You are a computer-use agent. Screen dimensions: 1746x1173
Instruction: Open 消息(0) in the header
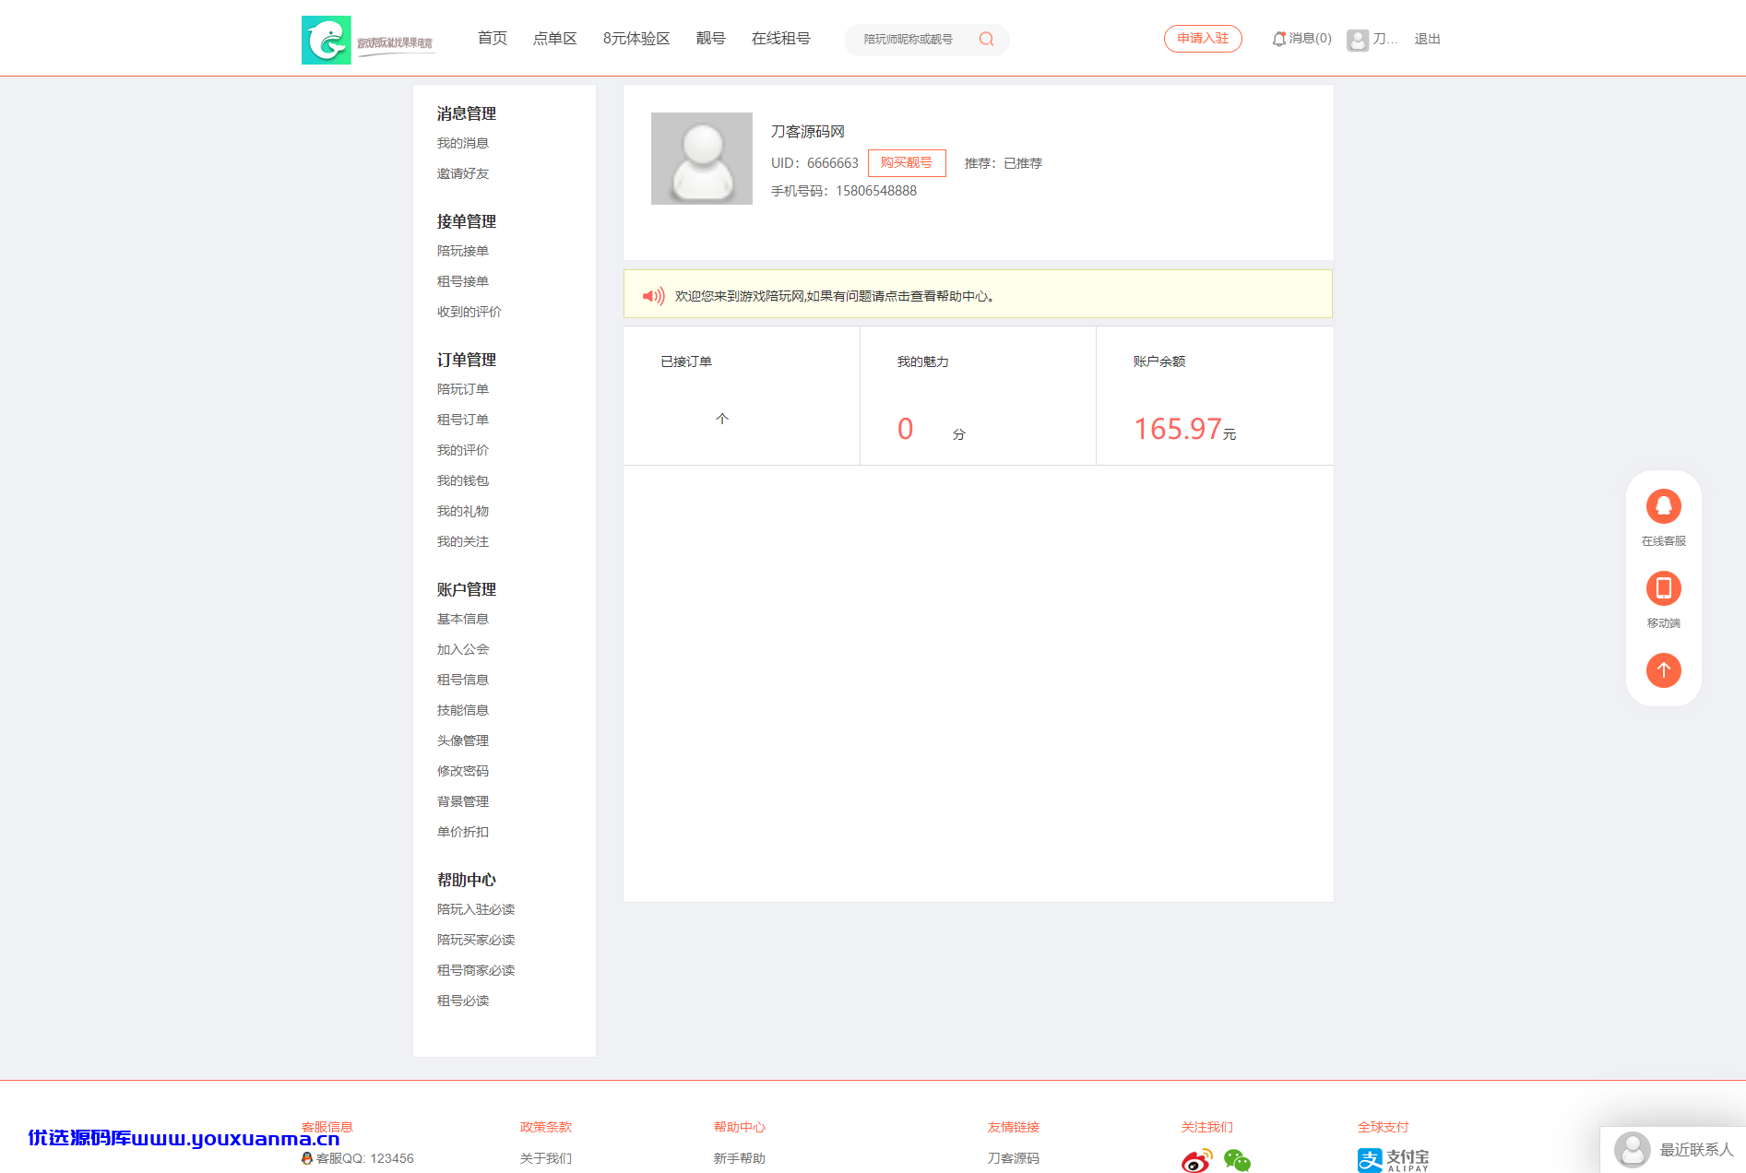pyautogui.click(x=1310, y=39)
